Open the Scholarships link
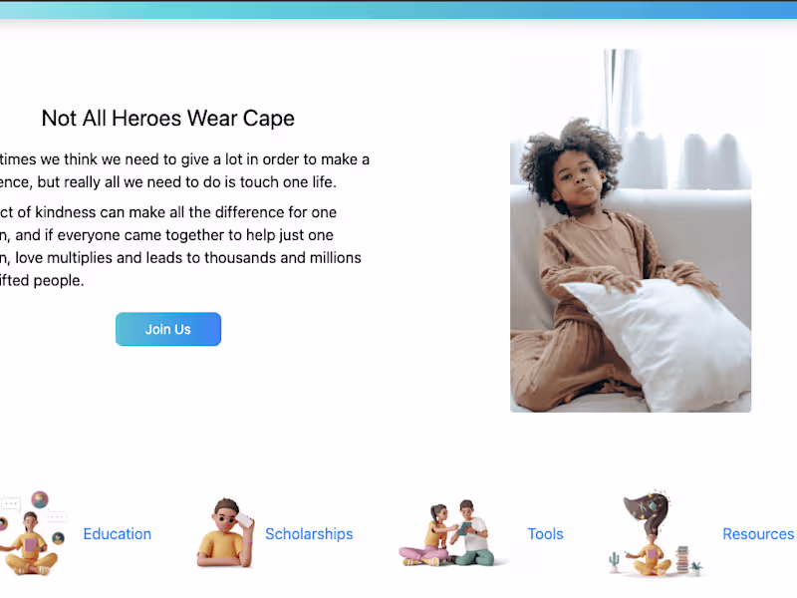The height and width of the screenshot is (598, 797). point(309,534)
